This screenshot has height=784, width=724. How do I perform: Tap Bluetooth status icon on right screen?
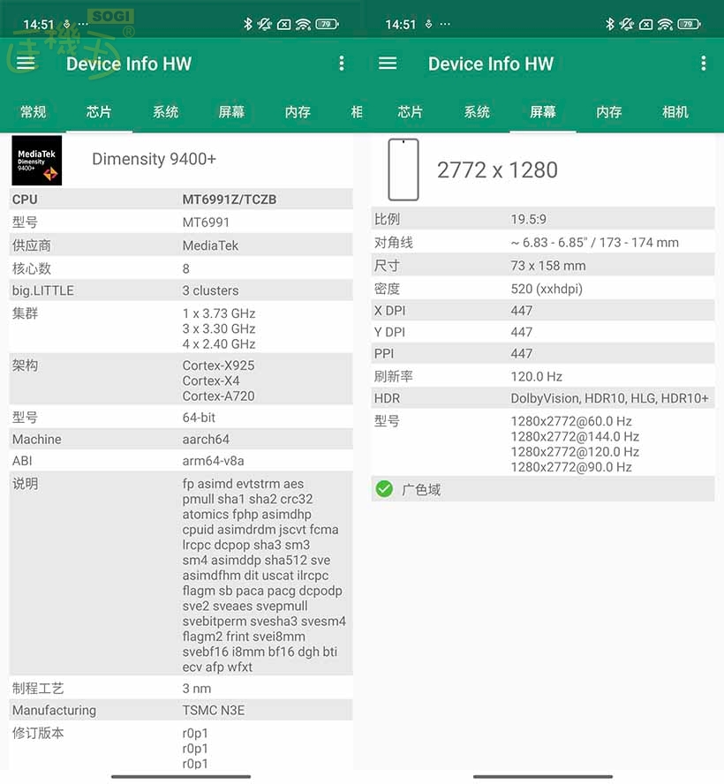click(x=609, y=24)
